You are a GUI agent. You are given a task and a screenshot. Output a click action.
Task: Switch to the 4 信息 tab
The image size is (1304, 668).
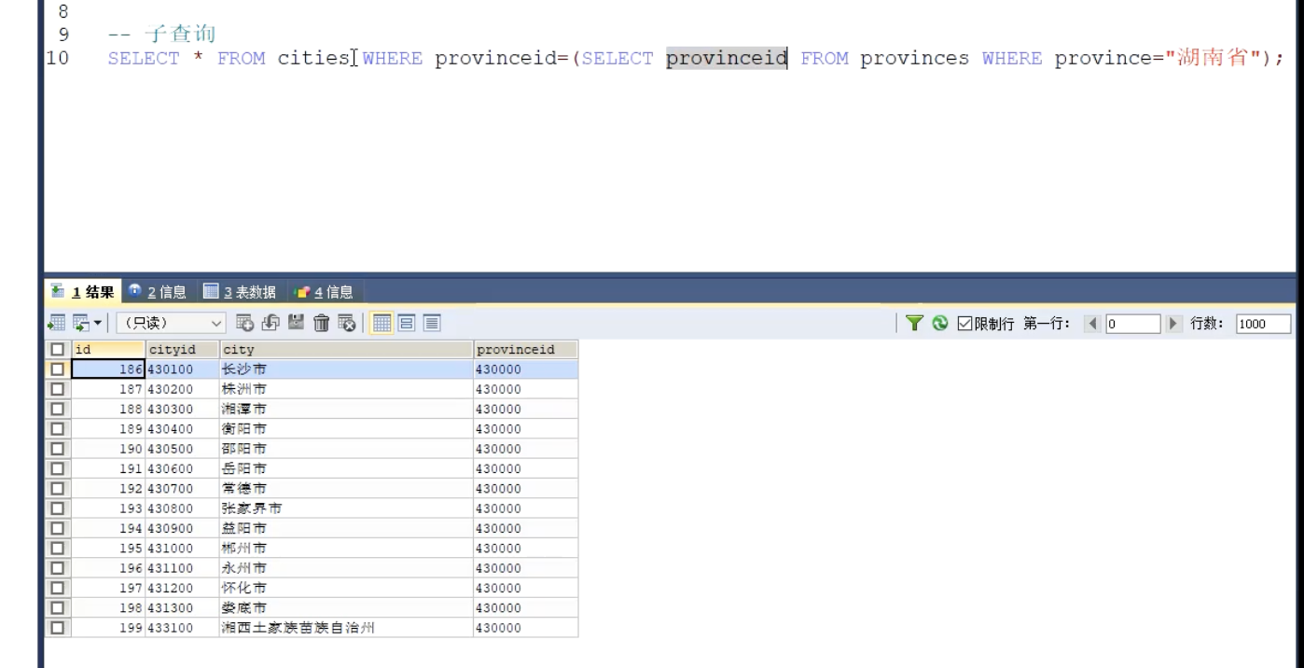pos(323,292)
